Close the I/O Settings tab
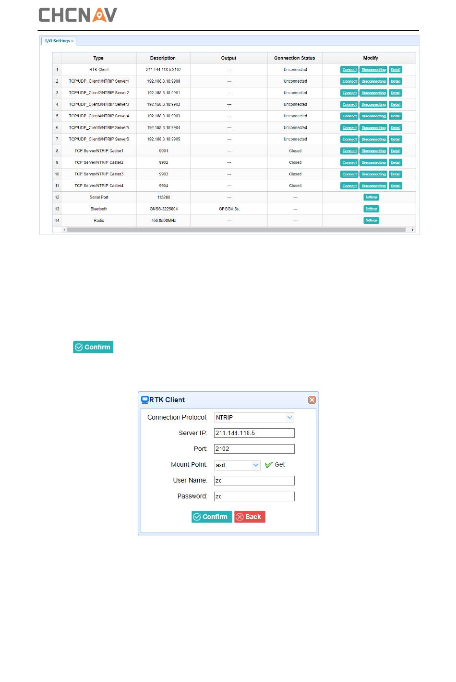 72,41
